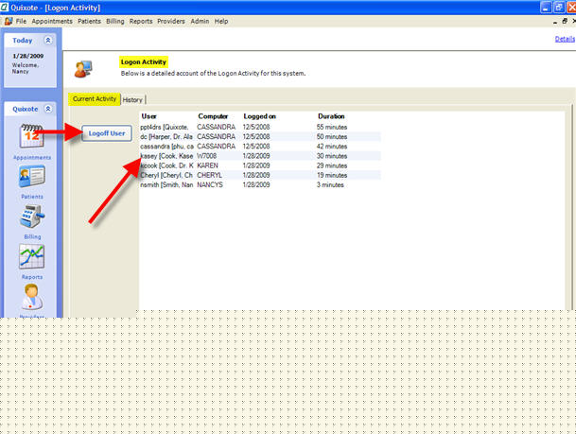Select the dc [Harper, Dr. Ala user row
The image size is (576, 434).
tap(260, 136)
